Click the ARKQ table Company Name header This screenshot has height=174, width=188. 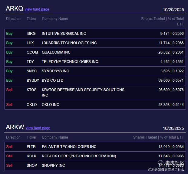coord(55,19)
